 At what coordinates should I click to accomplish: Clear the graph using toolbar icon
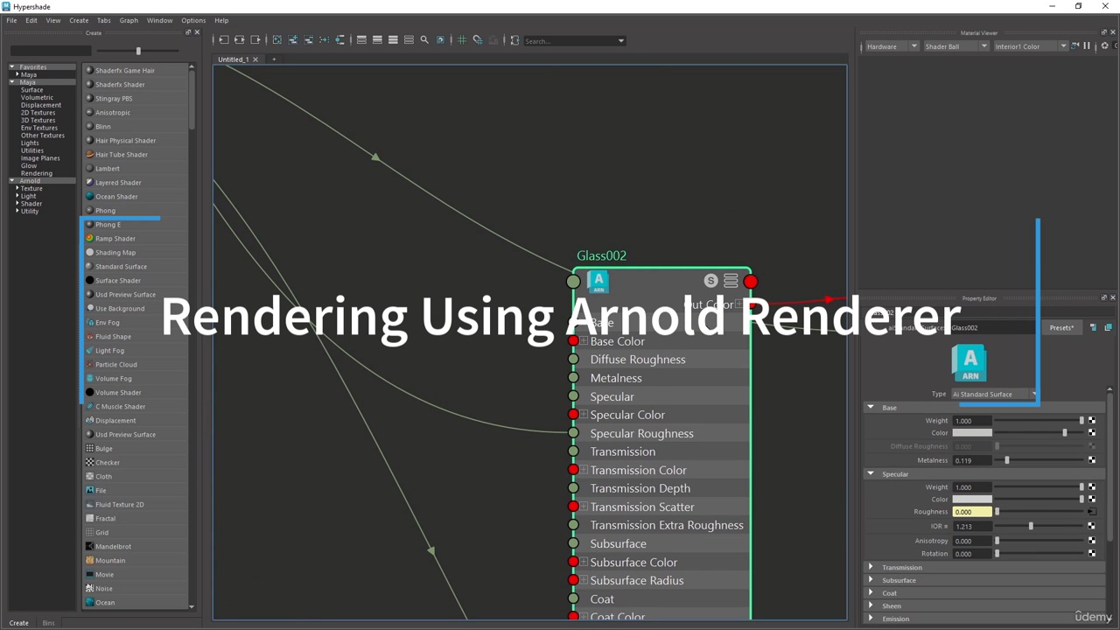point(277,40)
